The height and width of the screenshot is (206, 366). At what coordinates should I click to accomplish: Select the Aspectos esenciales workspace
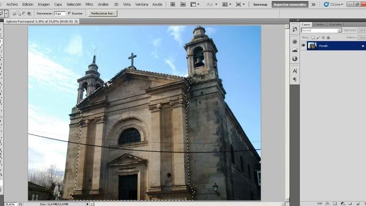[290, 5]
